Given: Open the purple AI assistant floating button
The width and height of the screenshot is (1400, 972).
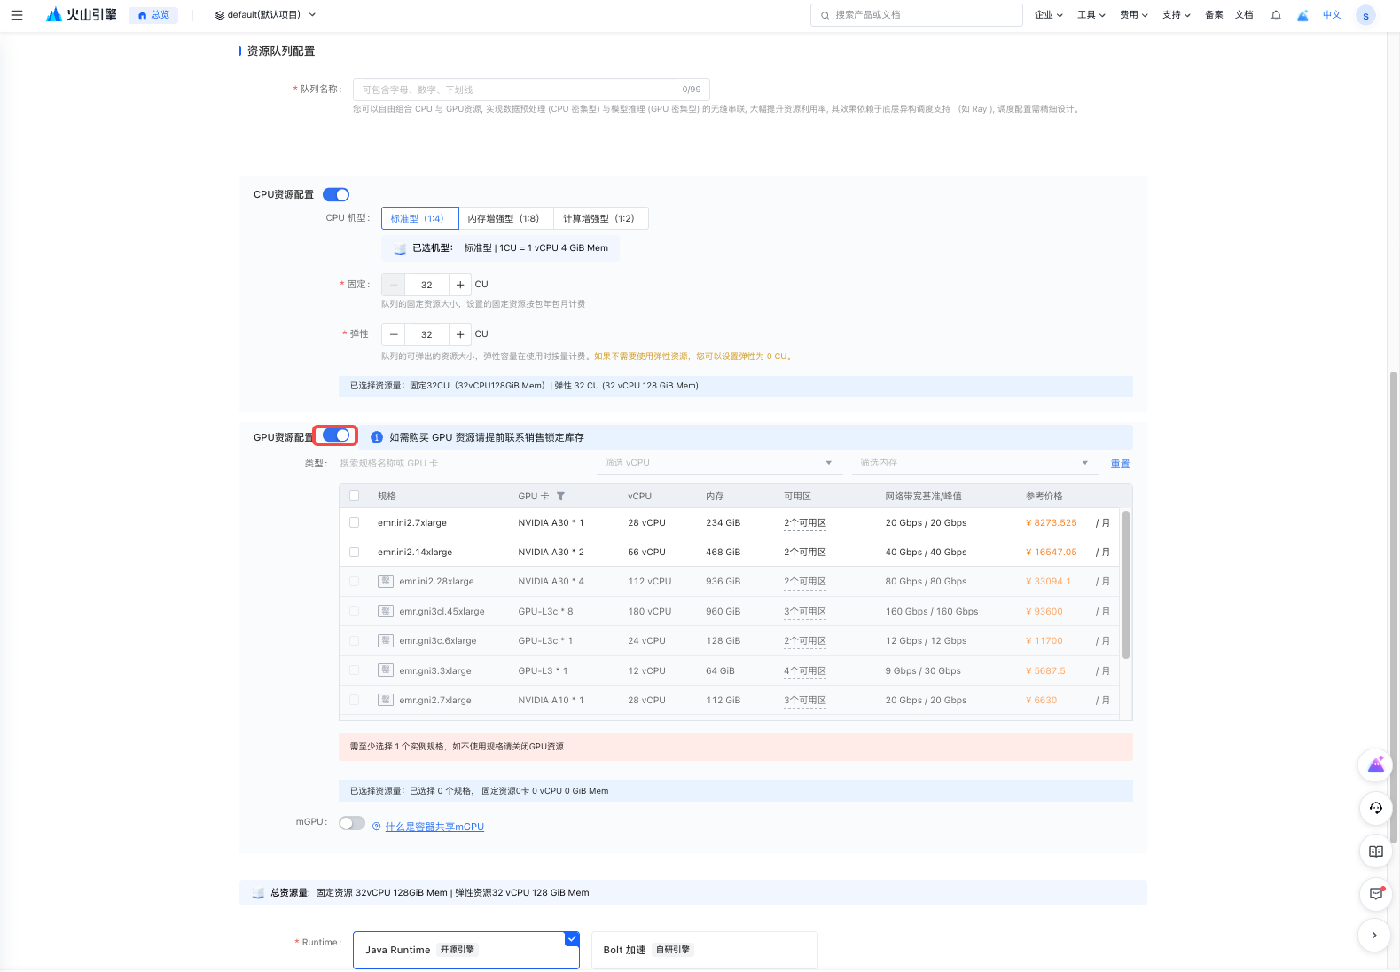Looking at the screenshot, I should pos(1376,765).
